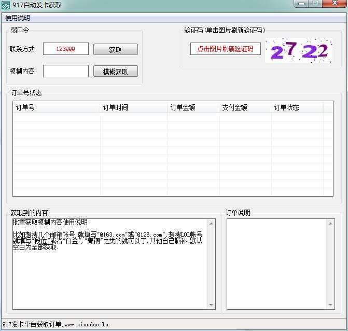The width and height of the screenshot is (348, 331).
Task: Open the 使用说明 menu
Action: [18, 18]
